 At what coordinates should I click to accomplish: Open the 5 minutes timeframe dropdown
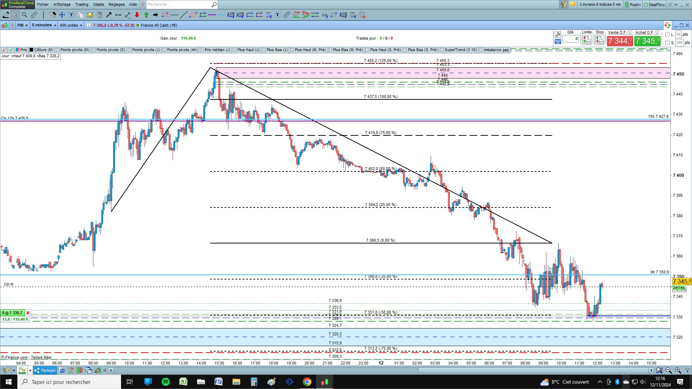click(44, 25)
